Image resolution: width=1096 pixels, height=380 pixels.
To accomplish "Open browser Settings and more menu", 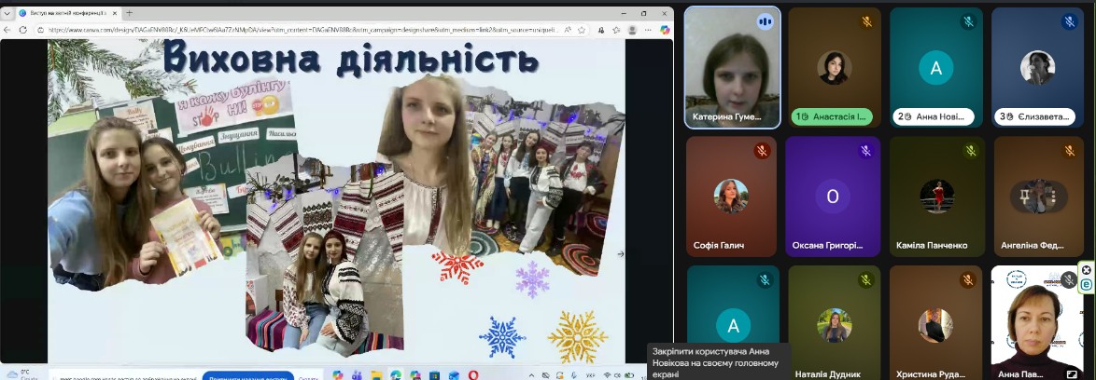I will (650, 30).
